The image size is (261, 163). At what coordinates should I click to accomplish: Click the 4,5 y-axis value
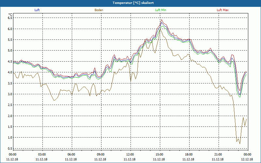(10, 62)
